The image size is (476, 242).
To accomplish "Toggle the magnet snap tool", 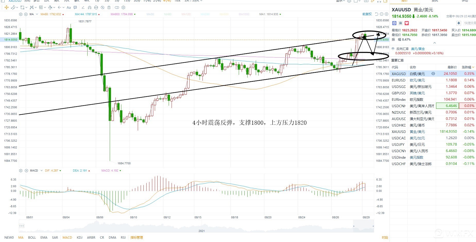I will point(89,7).
